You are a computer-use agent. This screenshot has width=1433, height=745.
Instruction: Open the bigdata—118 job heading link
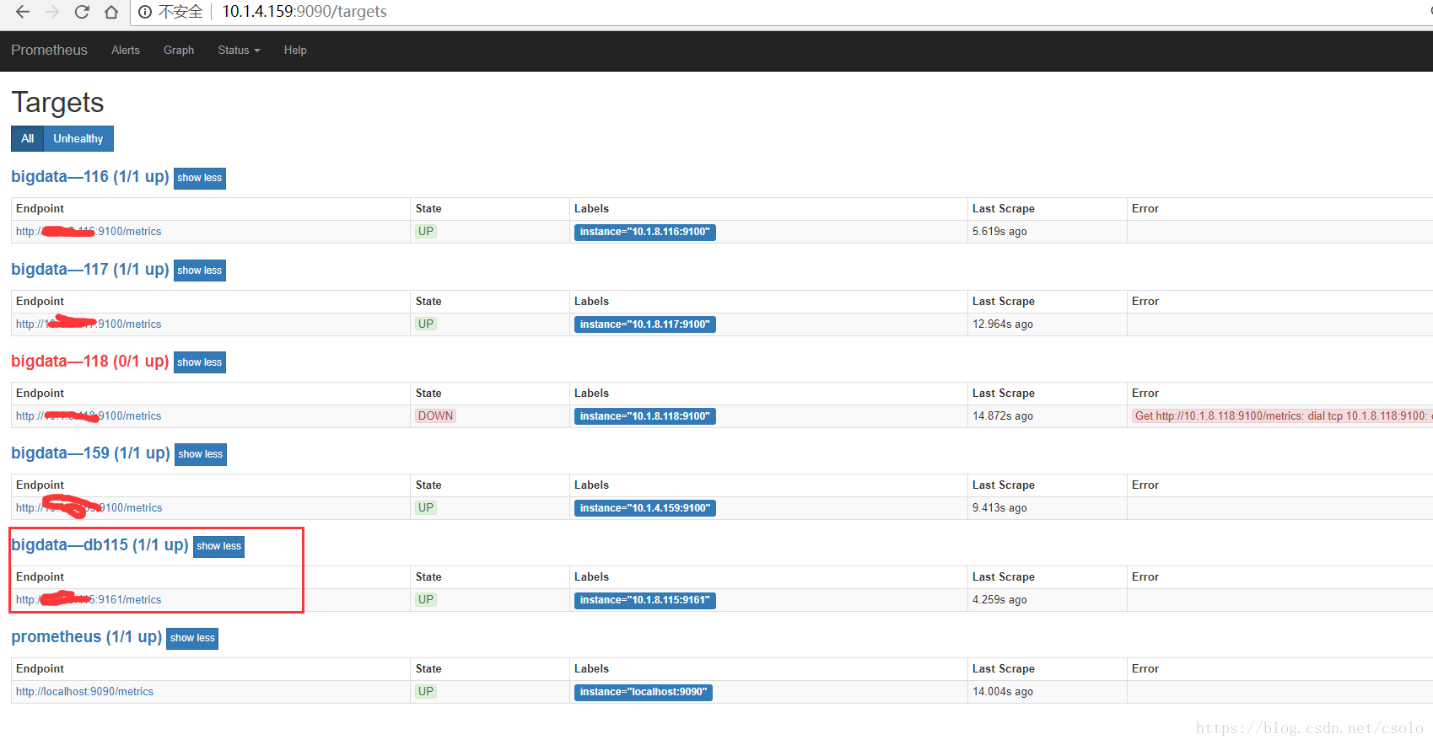tap(90, 362)
